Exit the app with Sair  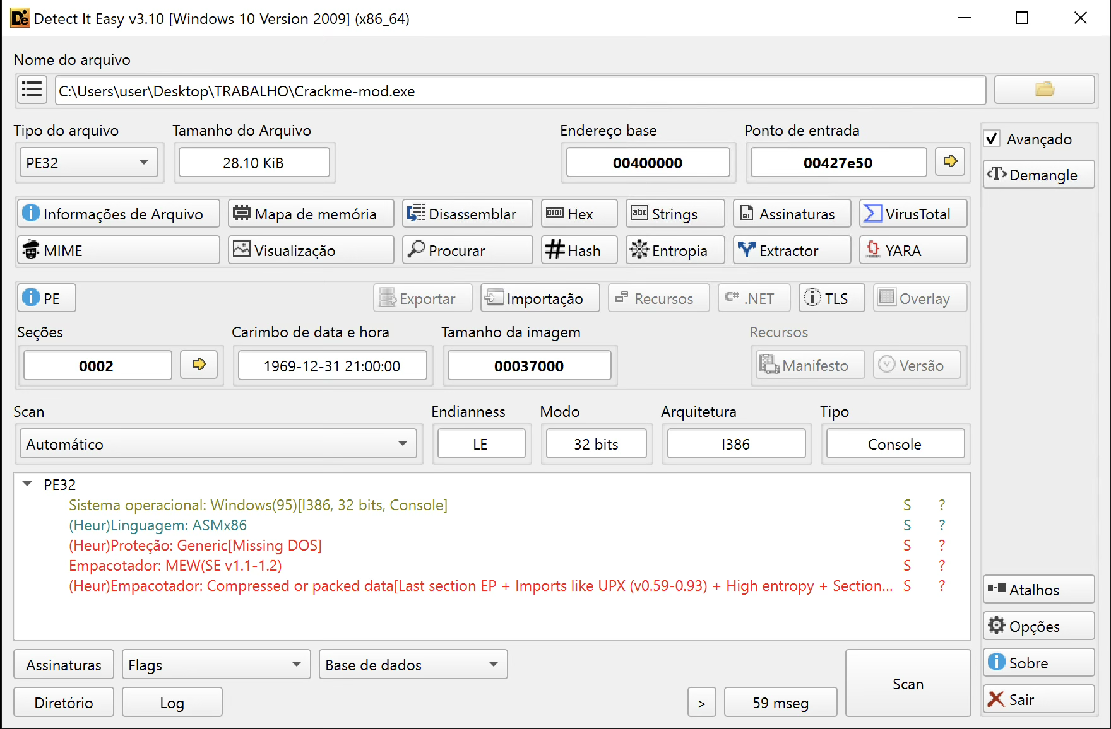pos(1038,699)
